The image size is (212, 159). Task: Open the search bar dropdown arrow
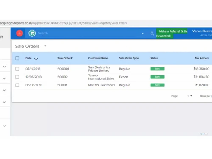tap(142, 33)
